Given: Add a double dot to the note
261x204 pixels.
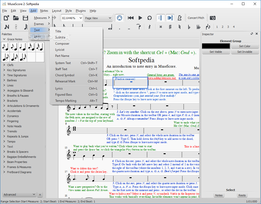Looking at the screenshot, I should [x=129, y=29].
